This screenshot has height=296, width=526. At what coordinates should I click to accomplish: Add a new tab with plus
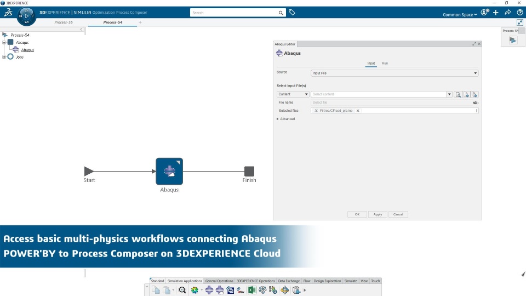pos(140,22)
